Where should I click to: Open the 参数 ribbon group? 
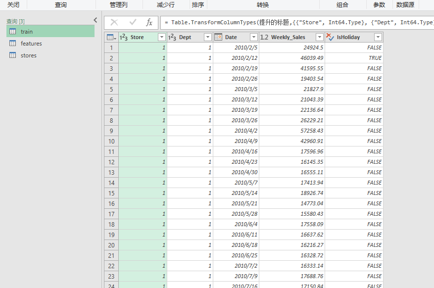pos(379,5)
